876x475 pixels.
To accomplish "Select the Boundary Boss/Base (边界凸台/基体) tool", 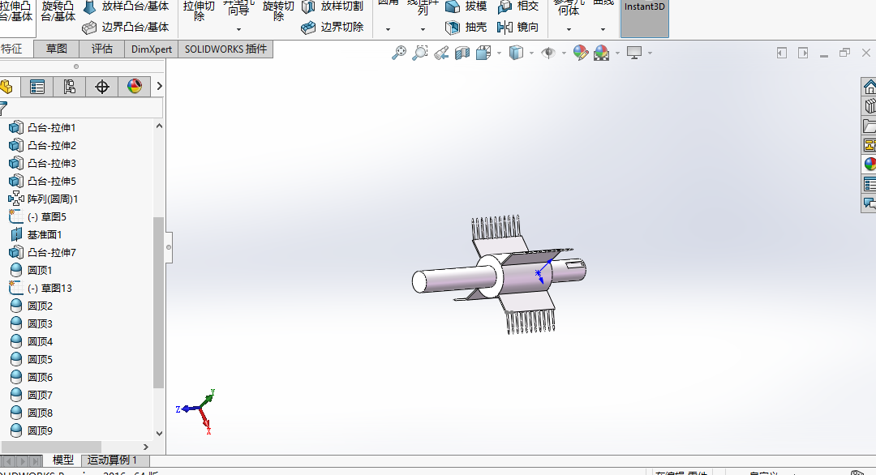I will pos(127,27).
